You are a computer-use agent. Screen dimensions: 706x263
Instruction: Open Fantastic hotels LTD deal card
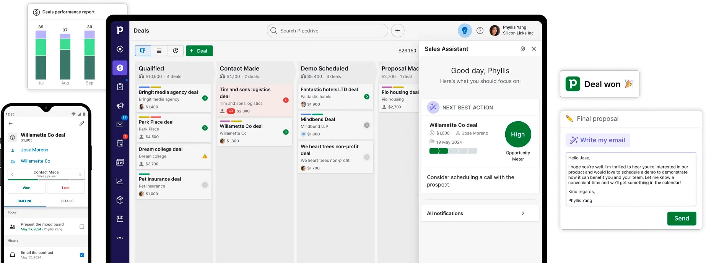coord(335,97)
